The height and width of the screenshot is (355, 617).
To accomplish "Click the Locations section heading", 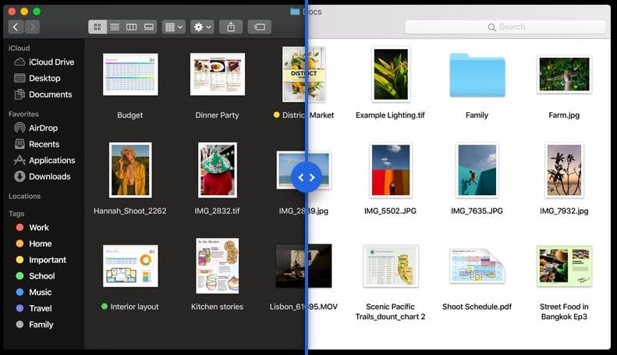I will (24, 196).
